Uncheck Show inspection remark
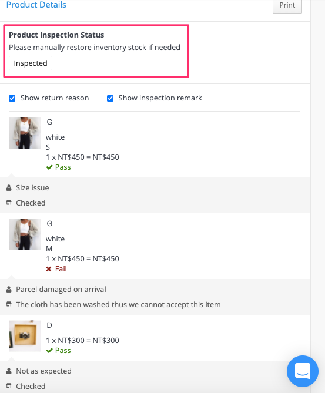 (110, 98)
